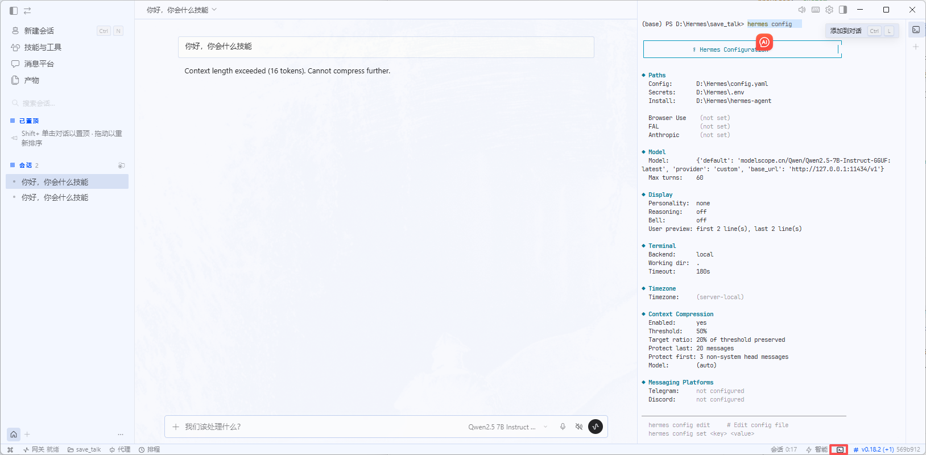
Task: Click plus icon beside the home button
Action: (x=27, y=434)
